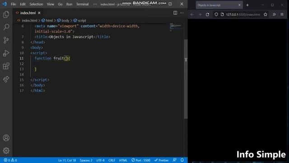289x163 pixels.
Task: Change encoding via UTF-8
Action: (100, 160)
